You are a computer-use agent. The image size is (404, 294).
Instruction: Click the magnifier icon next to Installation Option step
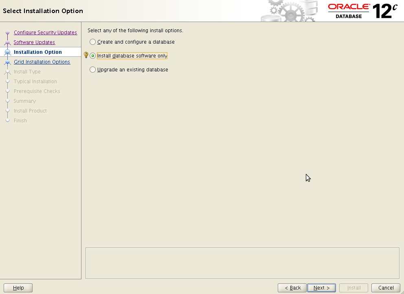[x=7, y=52]
